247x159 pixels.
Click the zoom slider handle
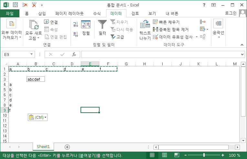(x=204, y=155)
